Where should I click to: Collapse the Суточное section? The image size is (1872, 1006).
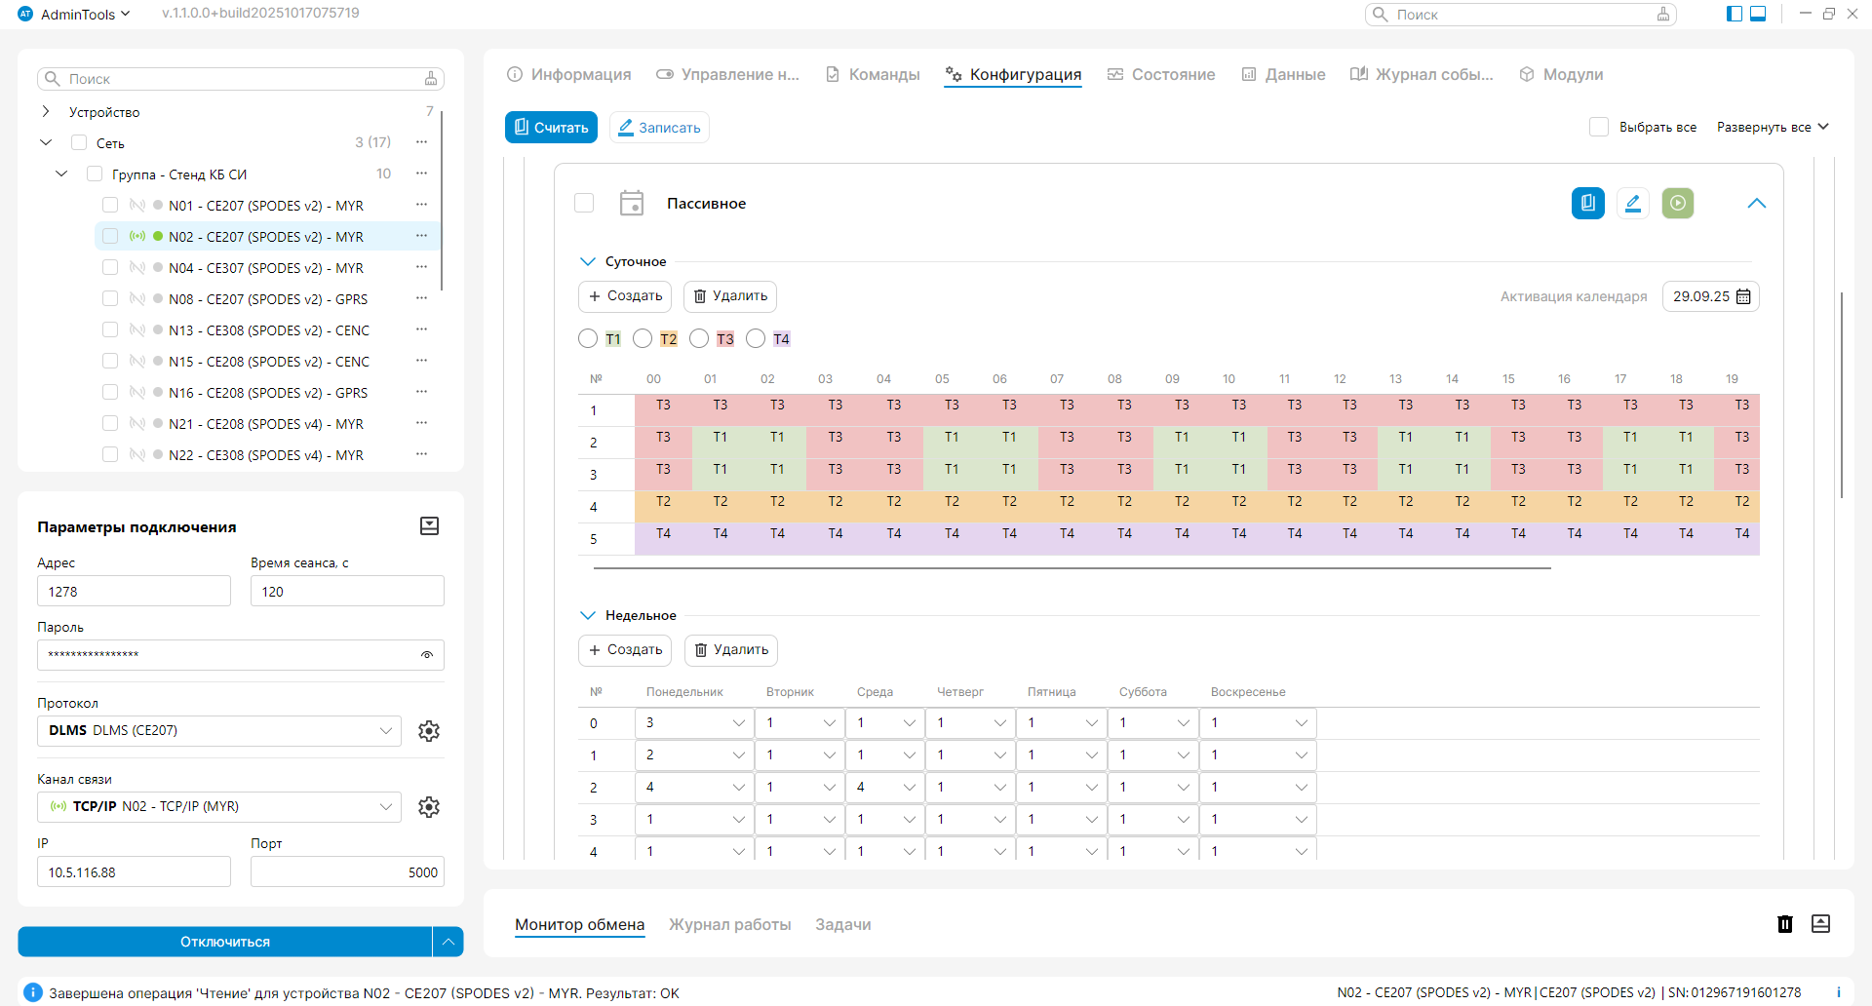(x=588, y=261)
